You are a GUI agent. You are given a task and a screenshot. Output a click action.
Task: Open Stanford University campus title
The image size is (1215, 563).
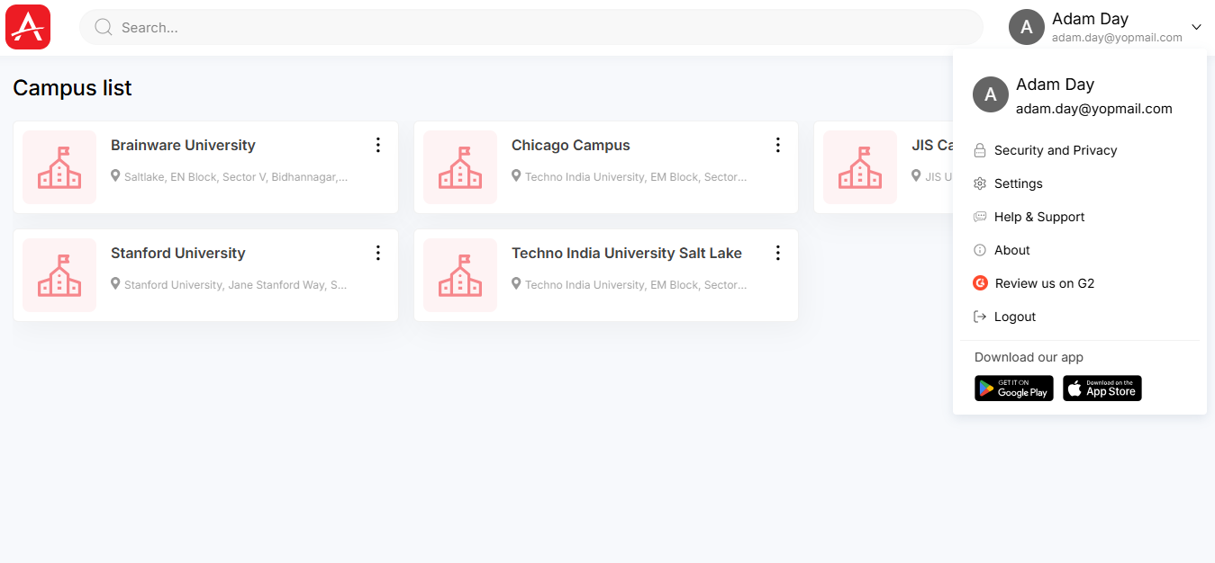(178, 253)
